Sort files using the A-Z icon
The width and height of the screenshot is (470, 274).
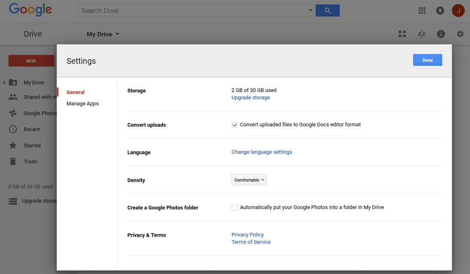(421, 34)
